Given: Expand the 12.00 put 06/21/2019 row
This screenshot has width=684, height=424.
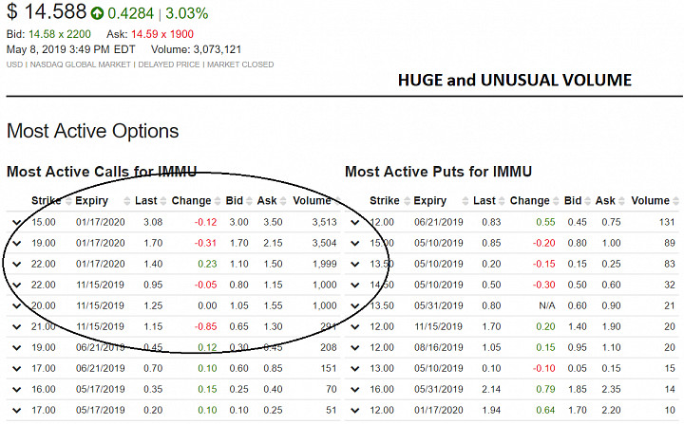Looking at the screenshot, I should click(x=355, y=223).
